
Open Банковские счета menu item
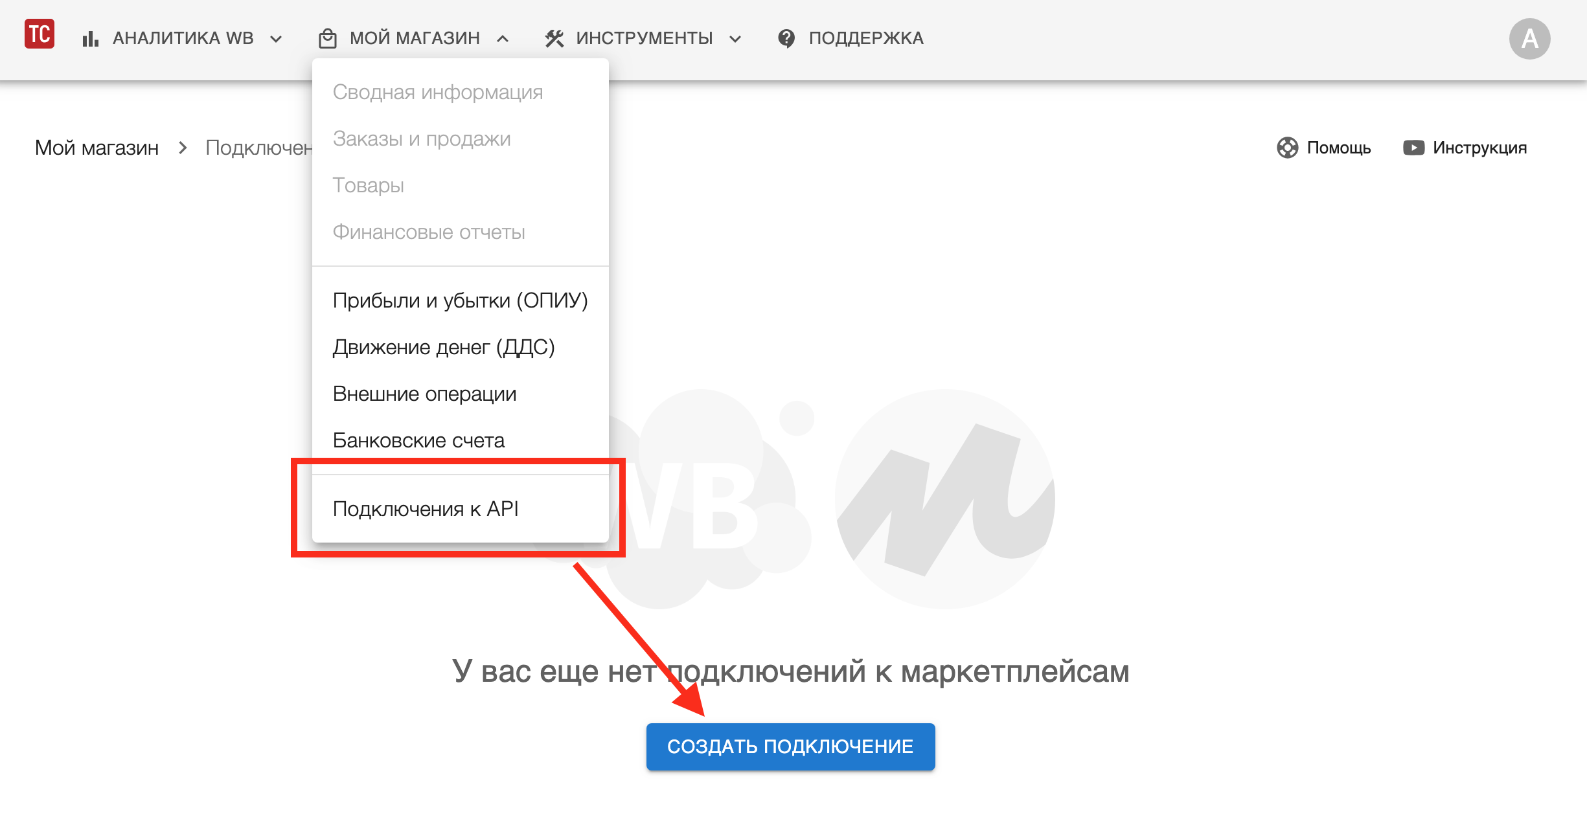coord(418,440)
